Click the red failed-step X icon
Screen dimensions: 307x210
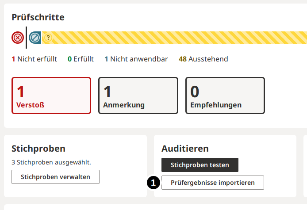tap(17, 38)
